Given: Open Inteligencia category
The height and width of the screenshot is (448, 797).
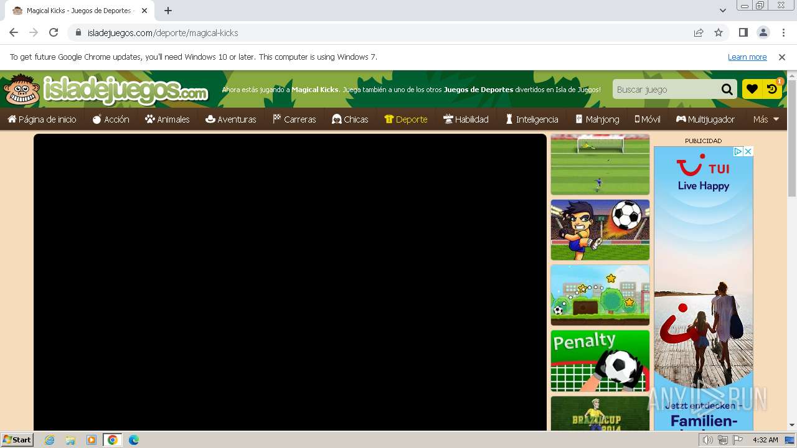Looking at the screenshot, I should pyautogui.click(x=532, y=119).
